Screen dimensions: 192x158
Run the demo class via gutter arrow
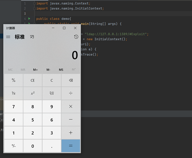tap(29, 18)
